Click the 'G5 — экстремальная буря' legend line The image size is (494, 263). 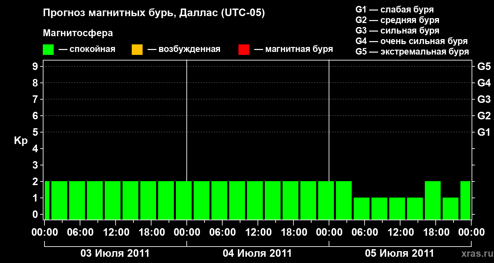coord(412,52)
